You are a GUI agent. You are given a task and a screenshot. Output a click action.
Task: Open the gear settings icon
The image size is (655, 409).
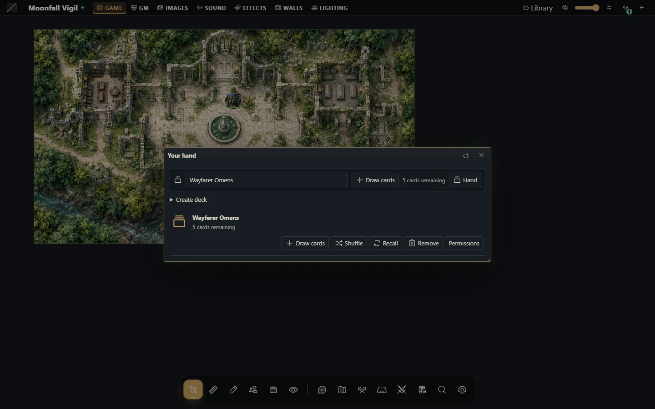pos(462,390)
